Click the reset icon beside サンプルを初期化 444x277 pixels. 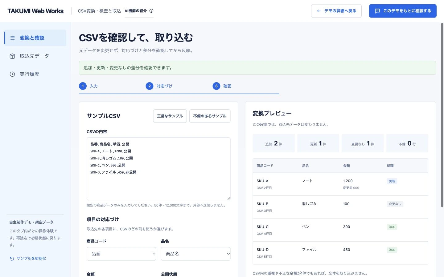(12, 259)
